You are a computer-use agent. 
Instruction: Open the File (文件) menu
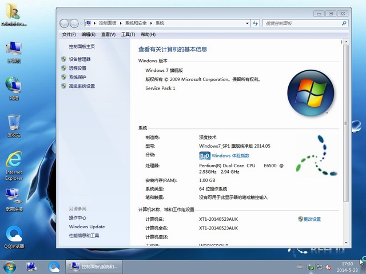point(69,35)
